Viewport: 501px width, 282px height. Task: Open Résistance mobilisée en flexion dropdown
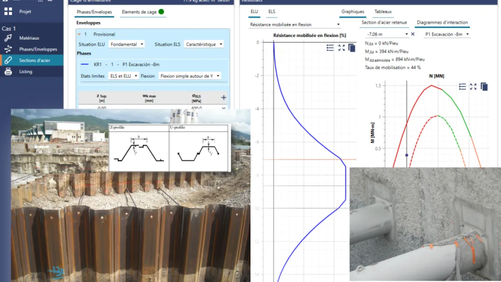pos(295,25)
